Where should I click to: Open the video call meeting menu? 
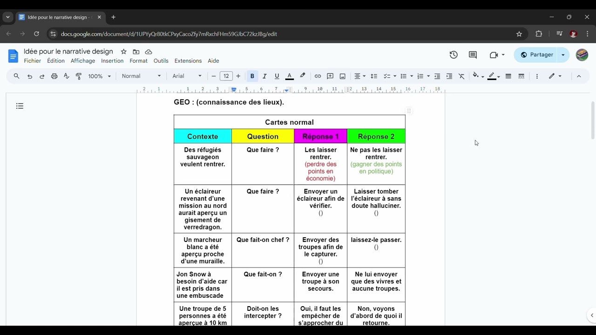click(x=497, y=55)
